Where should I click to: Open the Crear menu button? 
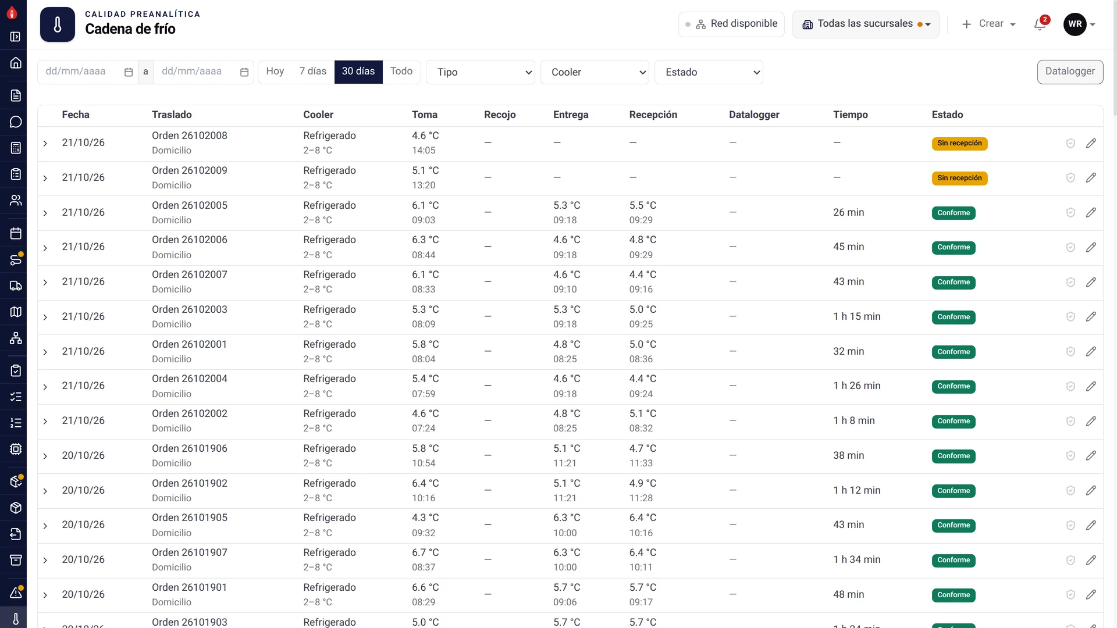pos(988,24)
